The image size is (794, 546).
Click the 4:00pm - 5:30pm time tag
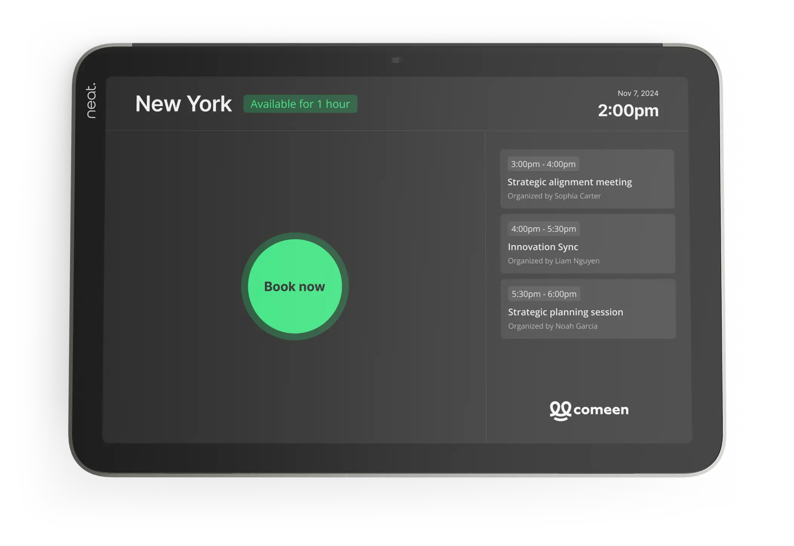543,229
